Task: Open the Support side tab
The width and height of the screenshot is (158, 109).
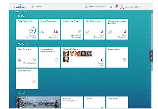Action: click(151, 56)
